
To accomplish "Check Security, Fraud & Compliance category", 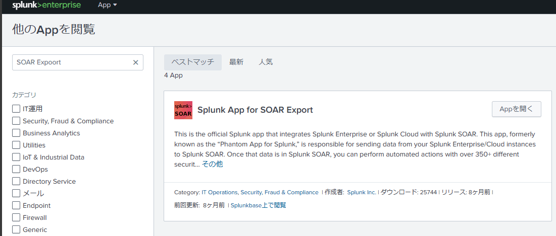I will [x=16, y=121].
